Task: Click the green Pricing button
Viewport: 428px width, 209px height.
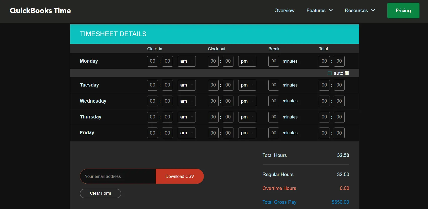Action: [403, 11]
